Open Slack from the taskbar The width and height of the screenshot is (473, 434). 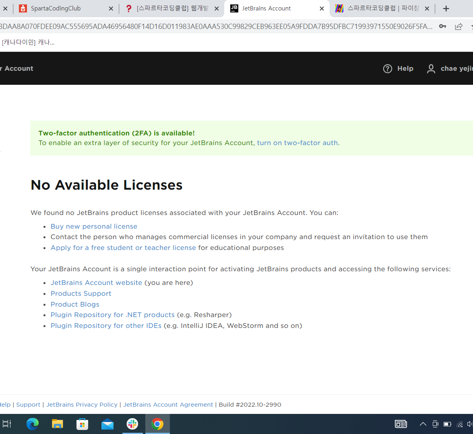(x=132, y=424)
